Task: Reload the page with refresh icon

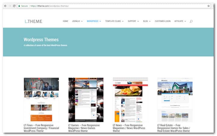Action: (14, 6)
